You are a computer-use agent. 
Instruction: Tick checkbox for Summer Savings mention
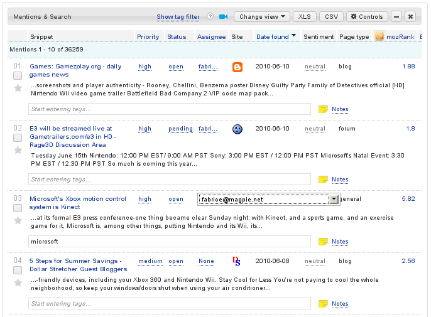tap(18, 271)
